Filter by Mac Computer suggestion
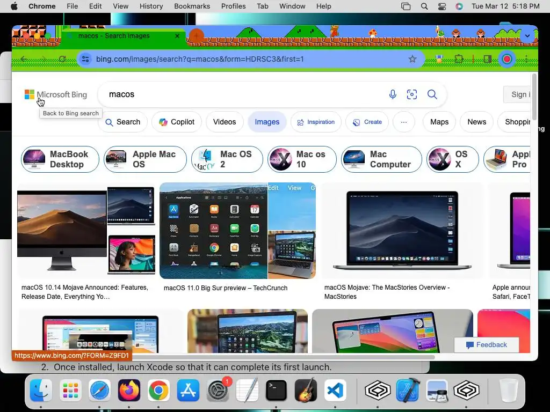This screenshot has width=550, height=412. (381, 159)
